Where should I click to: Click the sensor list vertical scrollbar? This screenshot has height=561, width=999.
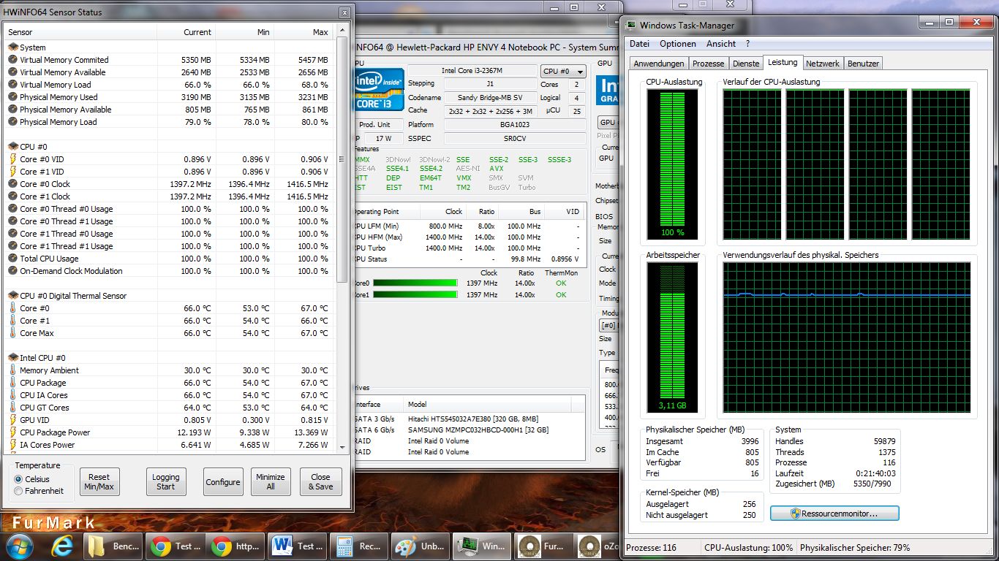pos(342,161)
